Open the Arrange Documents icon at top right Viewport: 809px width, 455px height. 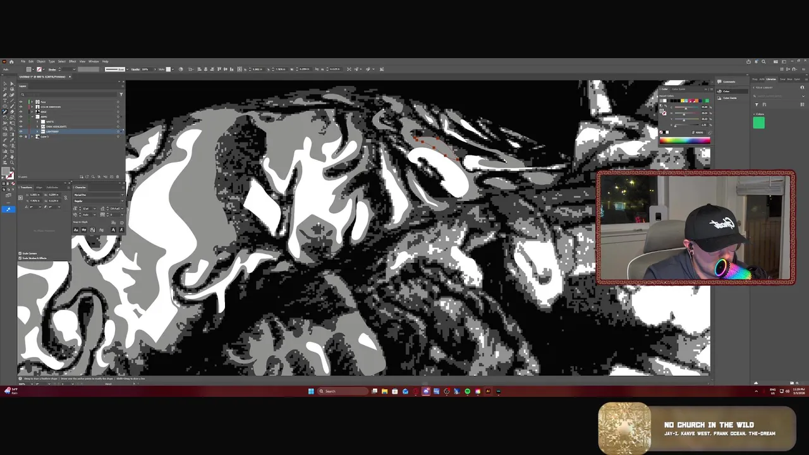click(776, 61)
